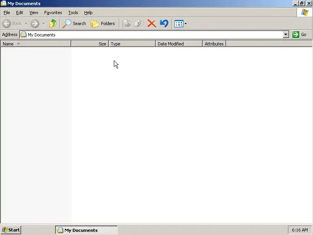Click the Forward arrow button
This screenshot has width=313, height=235.
(35, 23)
